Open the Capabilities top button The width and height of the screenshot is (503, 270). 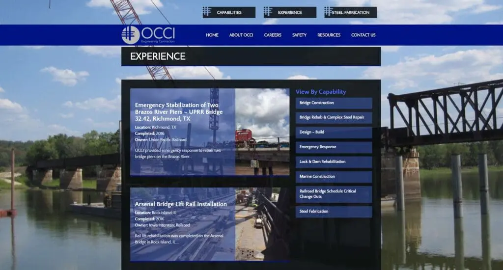coord(229,12)
